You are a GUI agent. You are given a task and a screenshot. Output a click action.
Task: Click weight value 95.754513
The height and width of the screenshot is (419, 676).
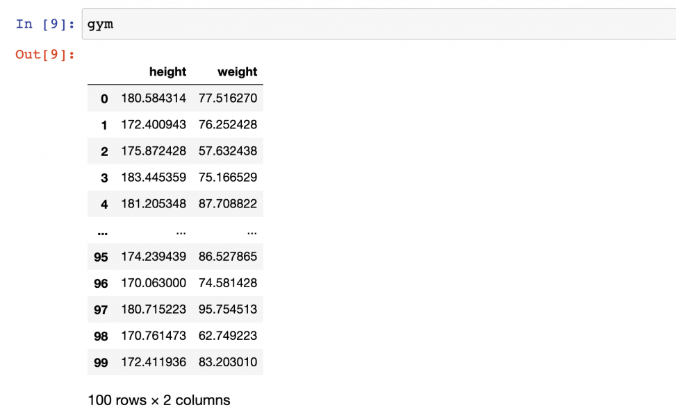[x=228, y=309]
